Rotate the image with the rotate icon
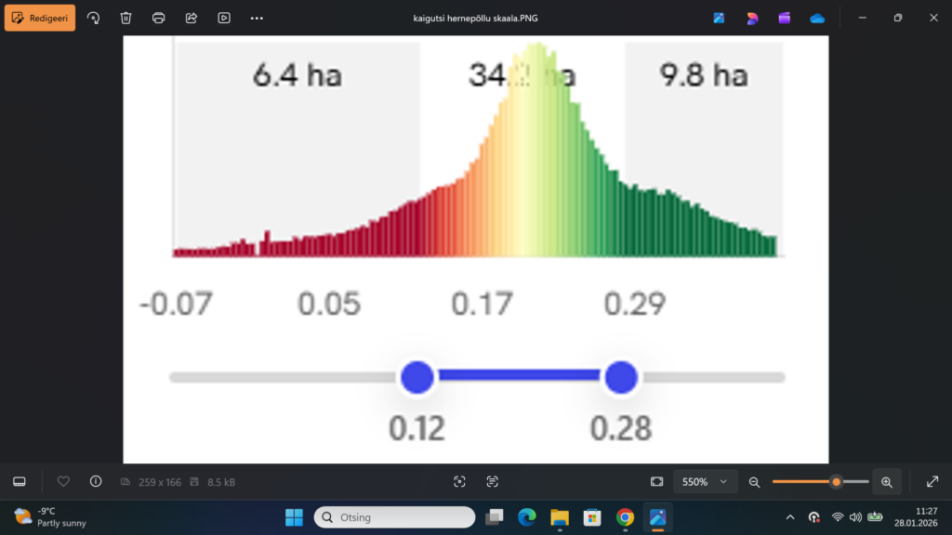 point(93,18)
